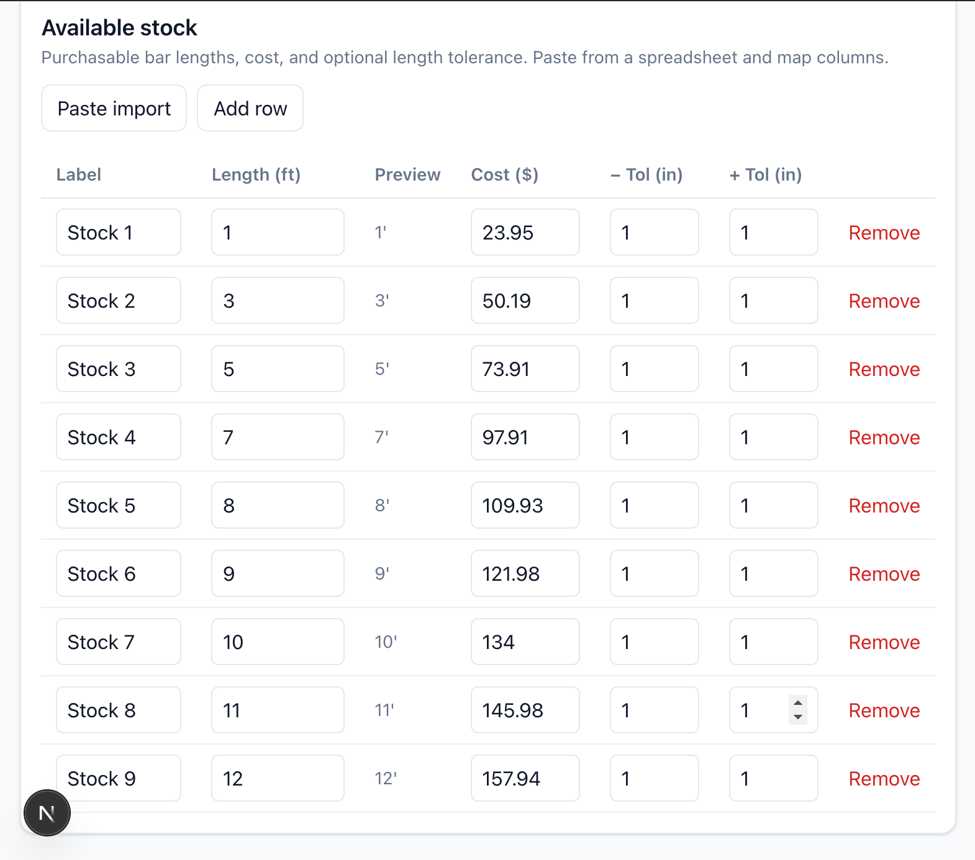Remove the Stock 8 row

(884, 710)
